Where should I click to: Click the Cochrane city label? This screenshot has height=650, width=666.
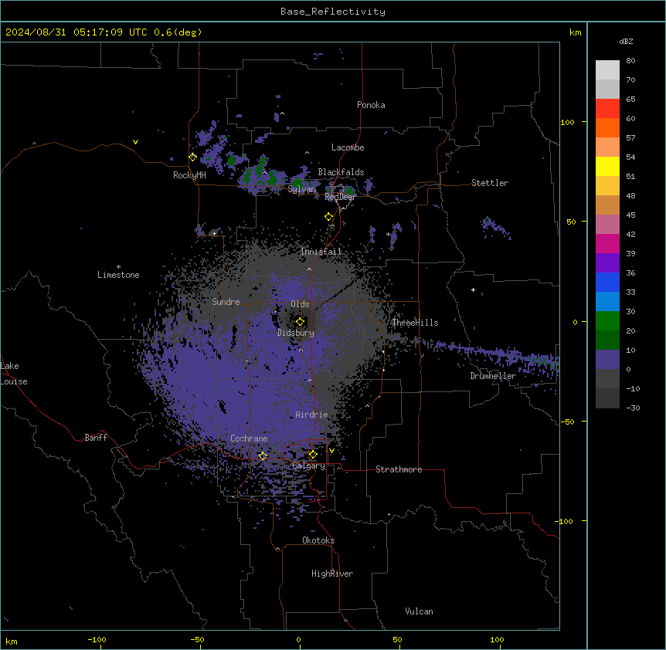[x=249, y=438]
